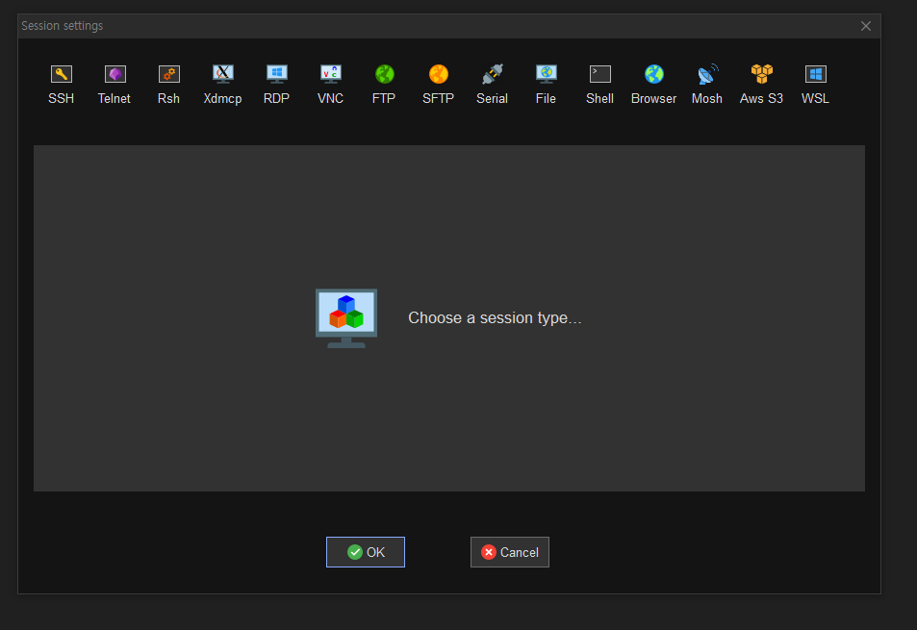Open the RDP session type

tap(276, 85)
